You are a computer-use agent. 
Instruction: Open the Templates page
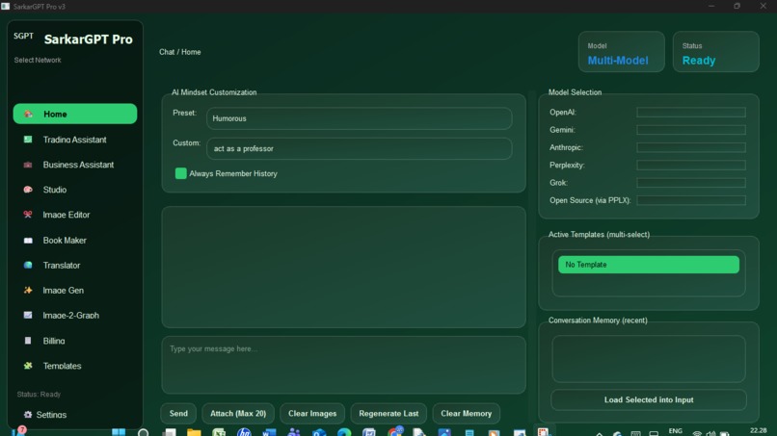(x=75, y=366)
